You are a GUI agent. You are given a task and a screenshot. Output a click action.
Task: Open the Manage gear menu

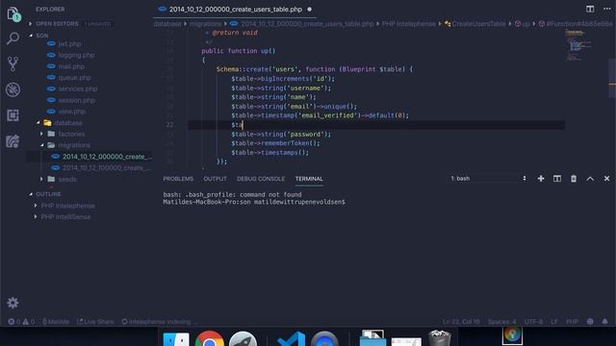click(x=13, y=303)
